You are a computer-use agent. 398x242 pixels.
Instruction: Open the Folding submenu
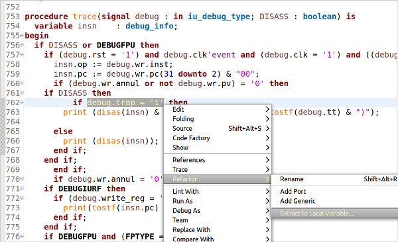pos(218,119)
